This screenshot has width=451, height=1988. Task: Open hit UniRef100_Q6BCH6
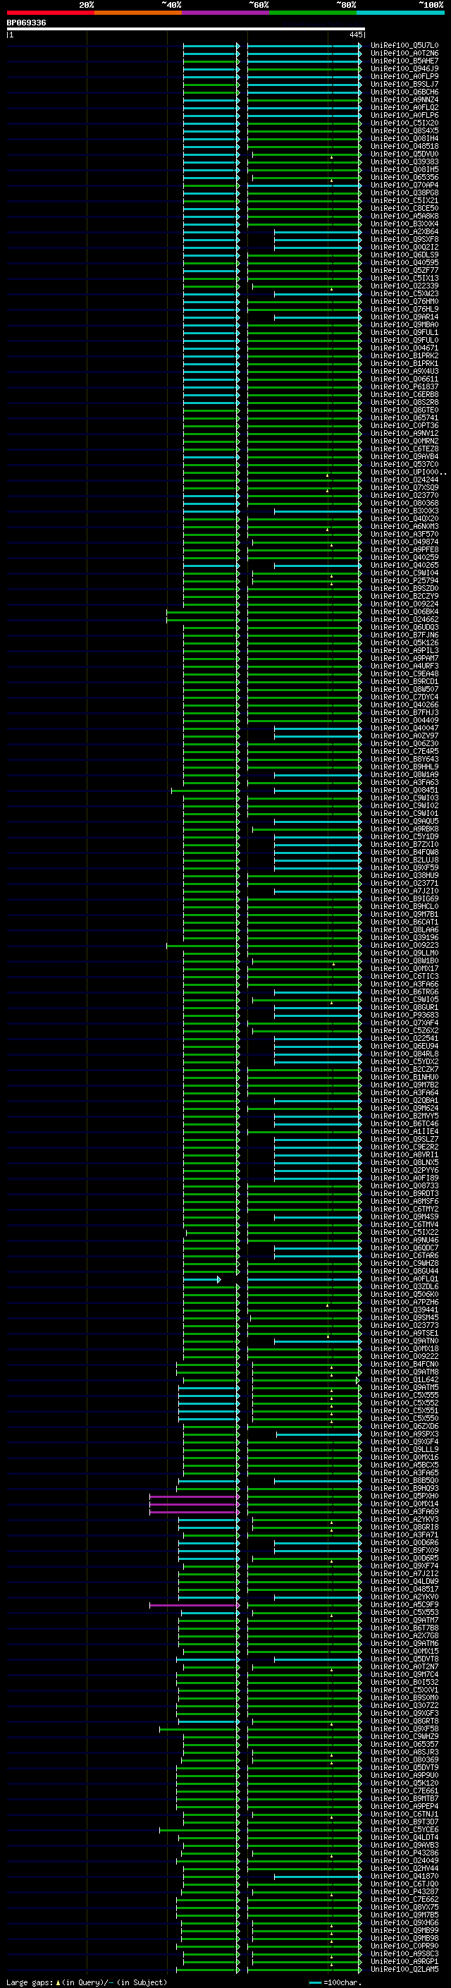(x=404, y=92)
